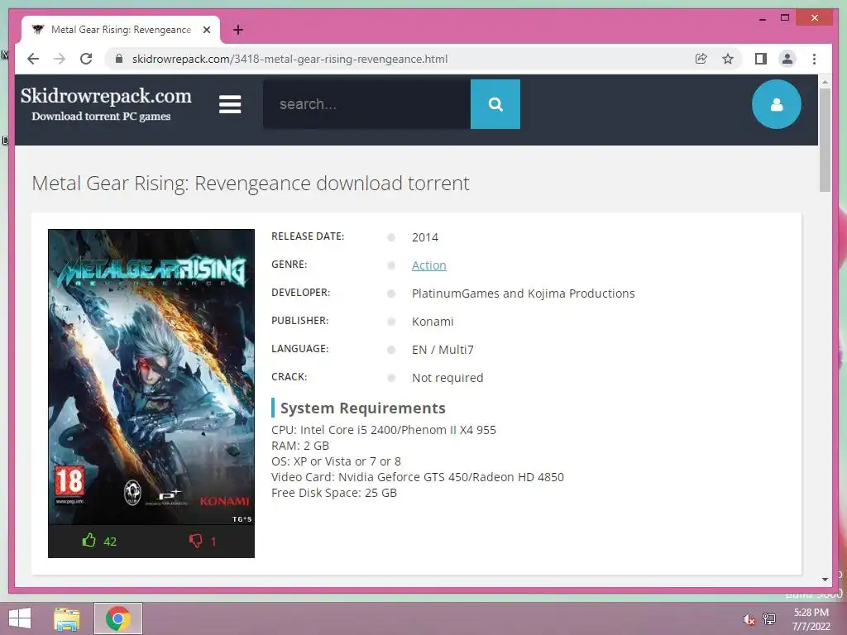This screenshot has width=847, height=635.
Task: Open the network tray icon
Action: [769, 618]
